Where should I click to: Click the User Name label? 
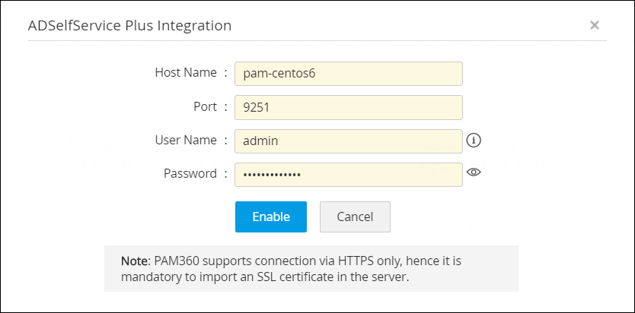[186, 140]
